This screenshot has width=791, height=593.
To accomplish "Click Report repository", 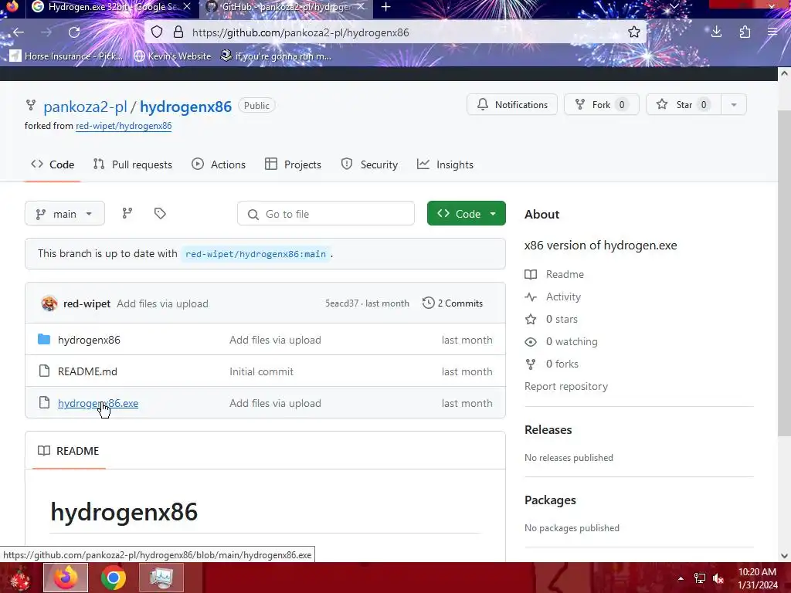I will tap(566, 386).
